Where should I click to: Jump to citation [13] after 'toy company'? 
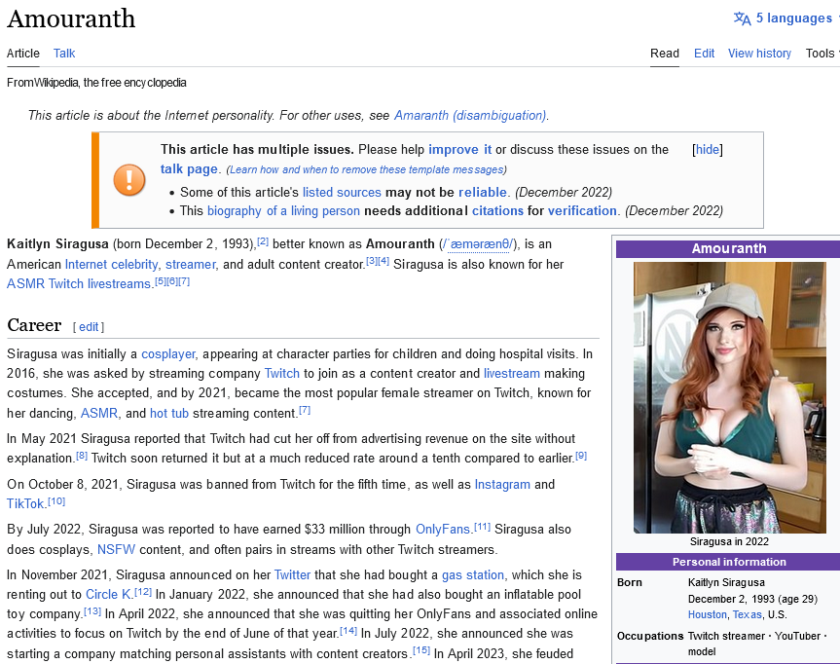coord(92,611)
